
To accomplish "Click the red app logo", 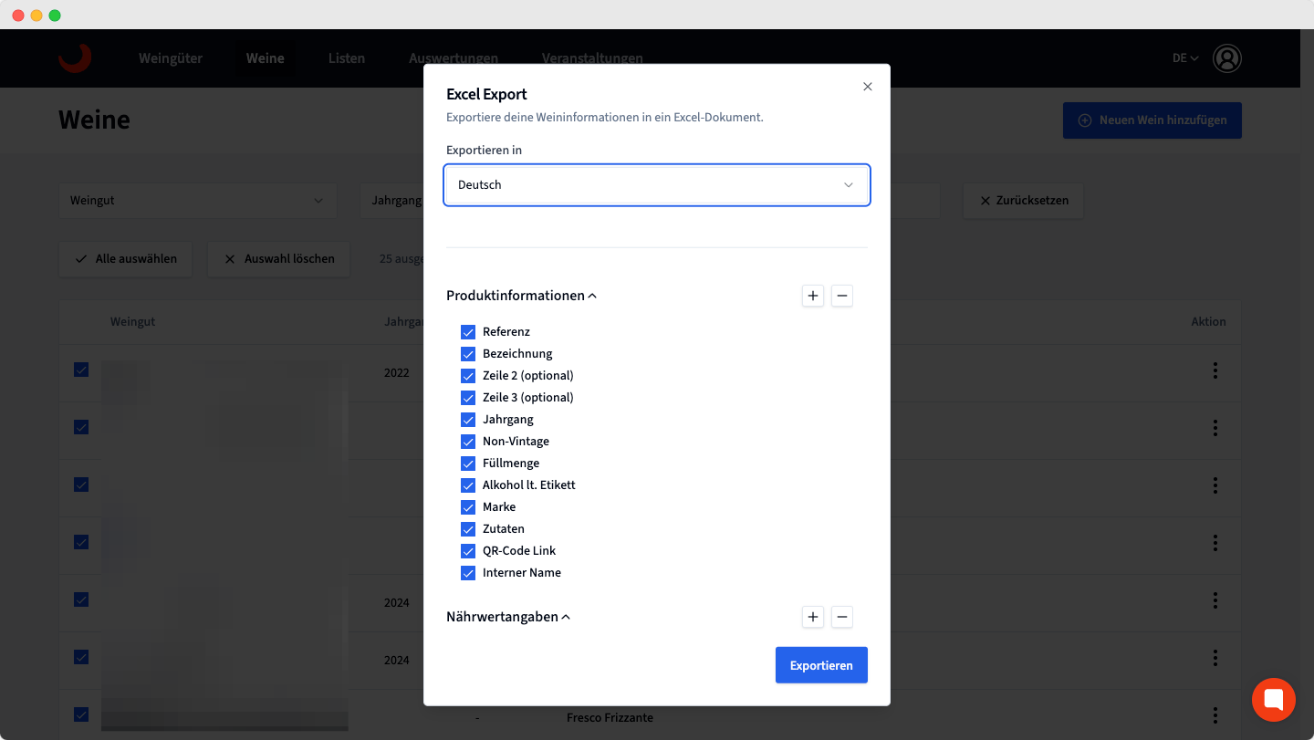I will tap(75, 57).
